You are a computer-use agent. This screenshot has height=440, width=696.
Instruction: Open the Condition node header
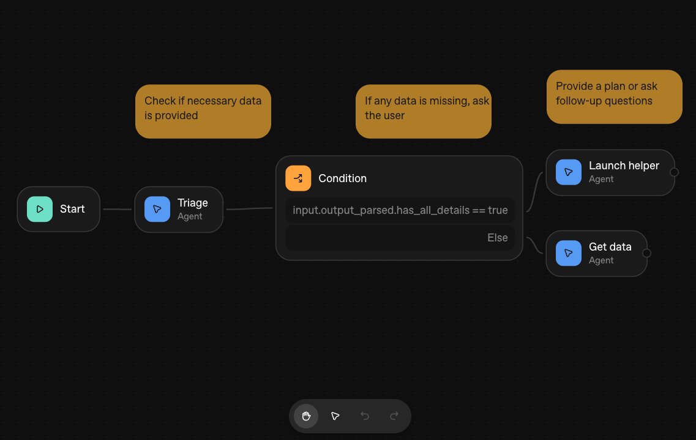[x=342, y=178]
